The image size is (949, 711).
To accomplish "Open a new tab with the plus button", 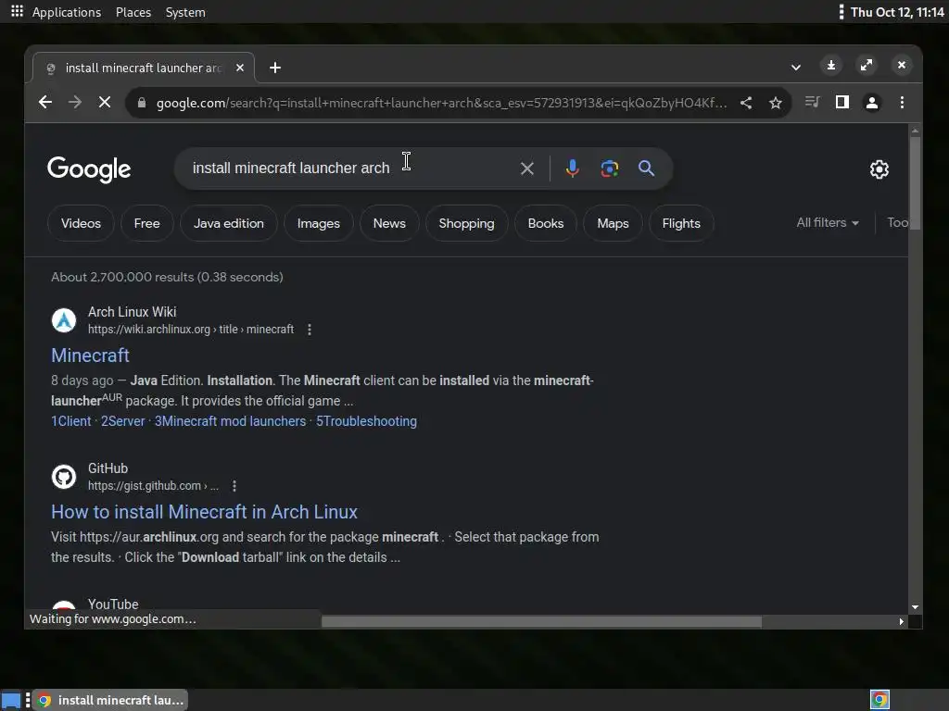I will [x=275, y=68].
